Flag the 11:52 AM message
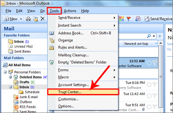 click(155, 63)
